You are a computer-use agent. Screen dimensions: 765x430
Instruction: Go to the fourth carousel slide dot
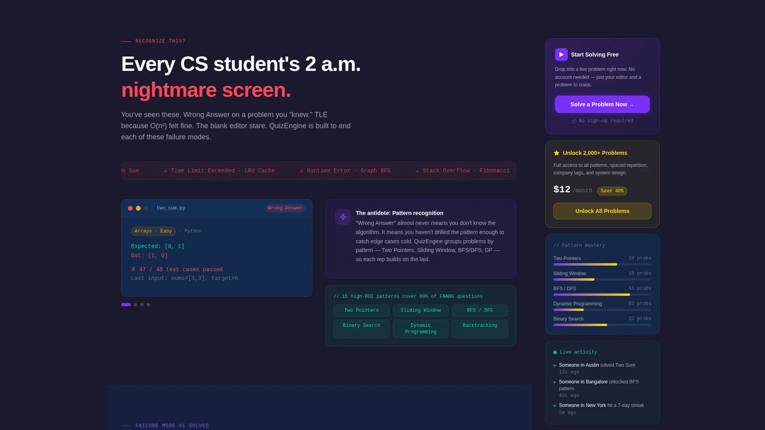click(x=148, y=305)
